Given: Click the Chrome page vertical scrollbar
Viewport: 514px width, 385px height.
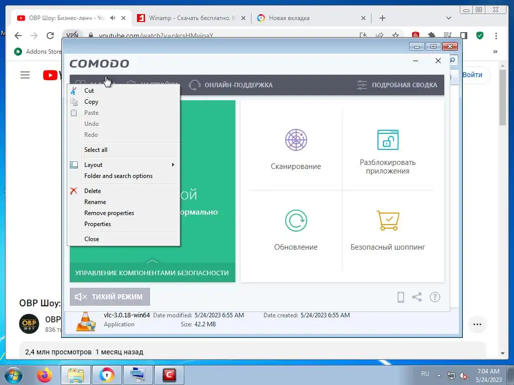Looking at the screenshot, I should (x=502, y=97).
